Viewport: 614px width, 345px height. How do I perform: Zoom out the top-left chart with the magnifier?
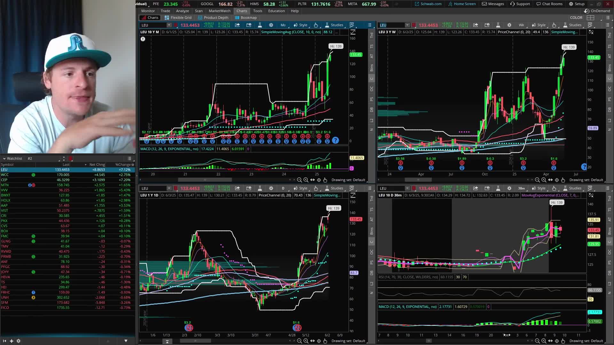pyautogui.click(x=299, y=180)
